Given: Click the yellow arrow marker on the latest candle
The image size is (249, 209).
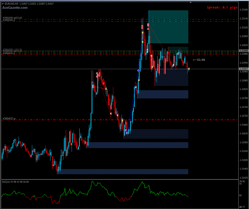Looking at the screenshot, I should [x=189, y=69].
